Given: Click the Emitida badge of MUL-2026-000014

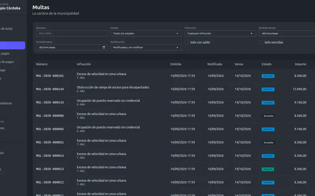Looking at the screenshot, I should click(x=268, y=156).
